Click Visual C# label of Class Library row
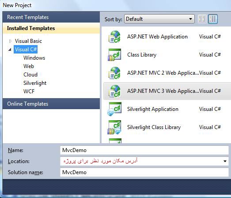The image size is (231, 198). tap(210, 55)
